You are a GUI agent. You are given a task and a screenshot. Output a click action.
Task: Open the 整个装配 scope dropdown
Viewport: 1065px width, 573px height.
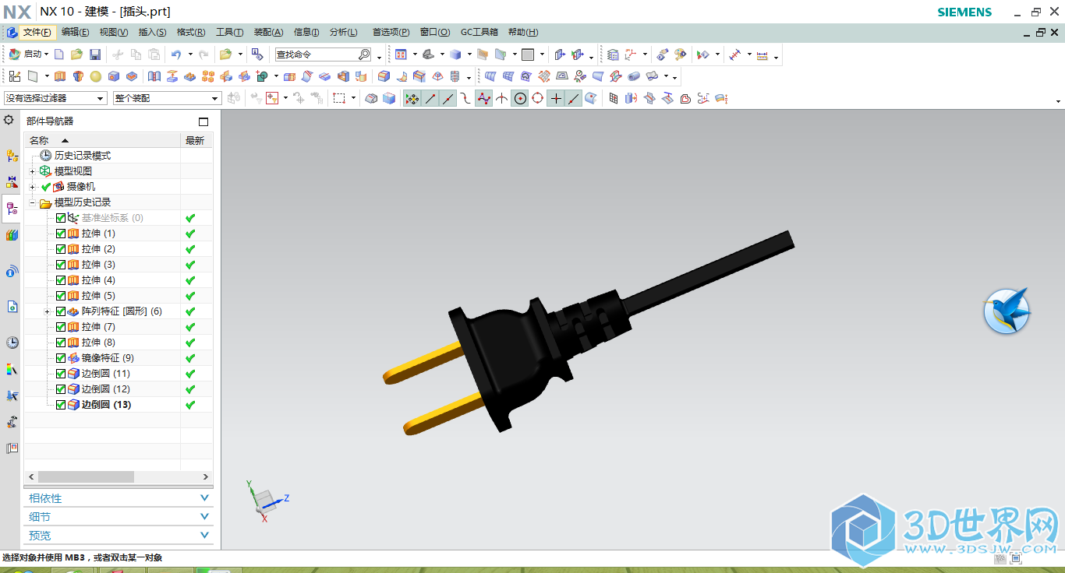tap(167, 98)
